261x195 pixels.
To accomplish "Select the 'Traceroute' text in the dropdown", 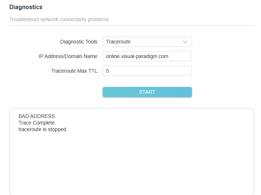I will (118, 42).
